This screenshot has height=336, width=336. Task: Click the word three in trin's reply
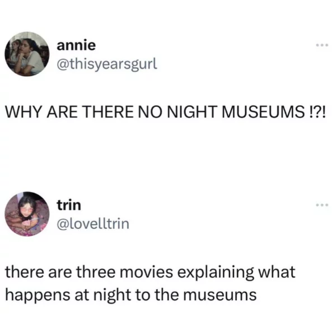[x=96, y=272]
